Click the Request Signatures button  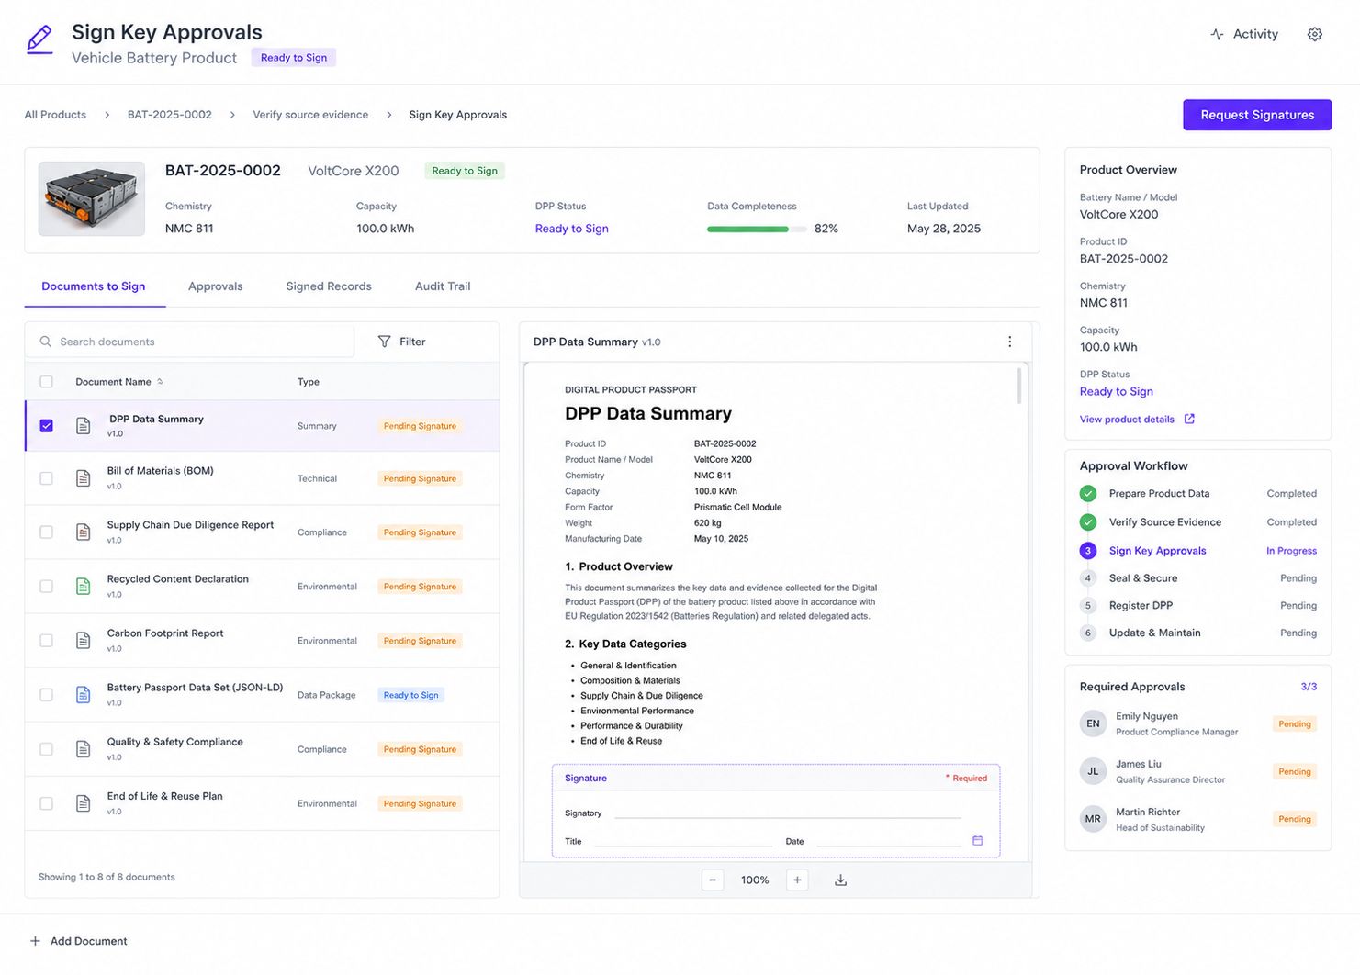click(x=1257, y=115)
